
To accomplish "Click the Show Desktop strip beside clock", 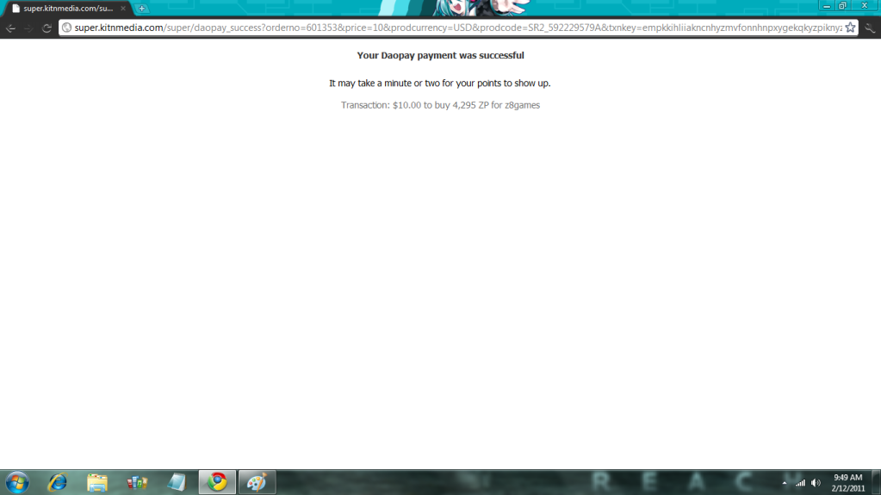I will 877,482.
